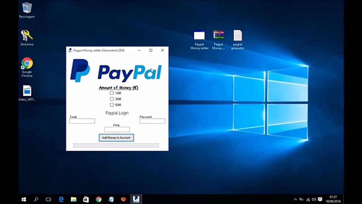The width and height of the screenshot is (362, 204).
Task: Focus the Help input field
Action: pos(117,129)
